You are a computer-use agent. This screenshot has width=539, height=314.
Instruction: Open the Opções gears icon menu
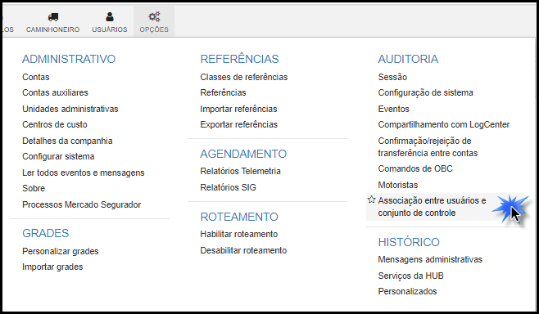click(x=154, y=16)
